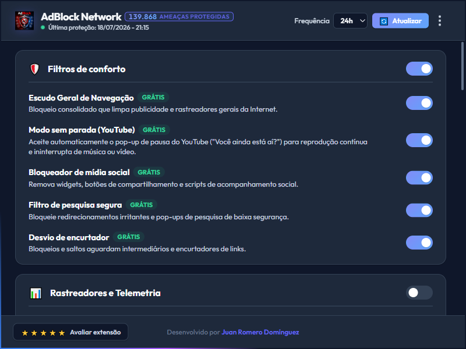Click the Atualizar button
Image resolution: width=466 pixels, height=349 pixels.
click(400, 21)
